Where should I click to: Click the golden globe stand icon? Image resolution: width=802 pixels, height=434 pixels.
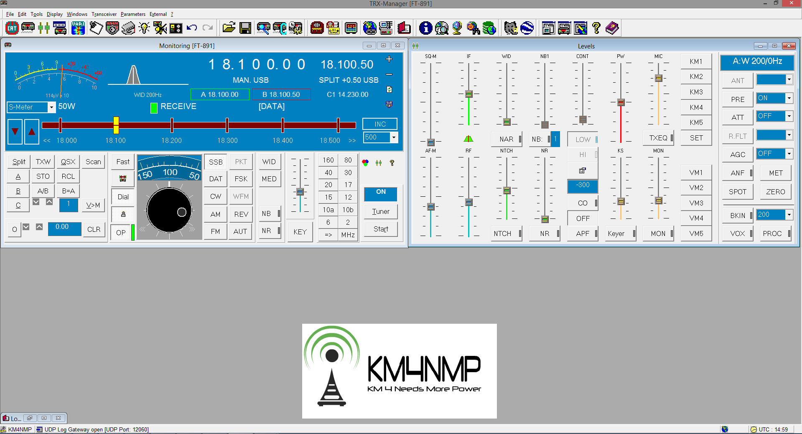pyautogui.click(x=457, y=28)
